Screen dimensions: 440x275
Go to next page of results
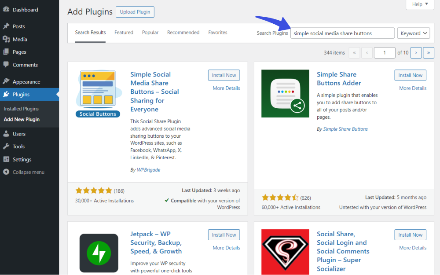click(x=416, y=52)
